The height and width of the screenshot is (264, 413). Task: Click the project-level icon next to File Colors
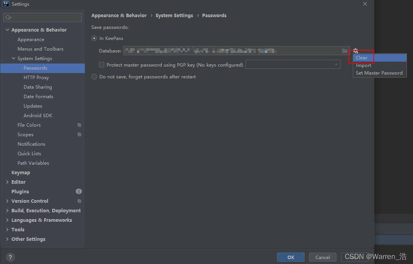(79, 125)
